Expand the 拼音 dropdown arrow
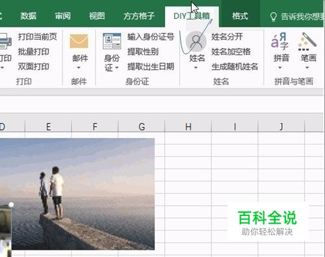The height and width of the screenshot is (257, 325). click(280, 68)
